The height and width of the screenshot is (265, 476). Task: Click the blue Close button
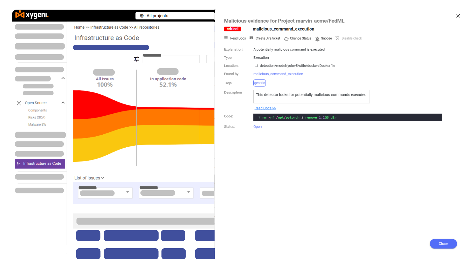pyautogui.click(x=443, y=244)
